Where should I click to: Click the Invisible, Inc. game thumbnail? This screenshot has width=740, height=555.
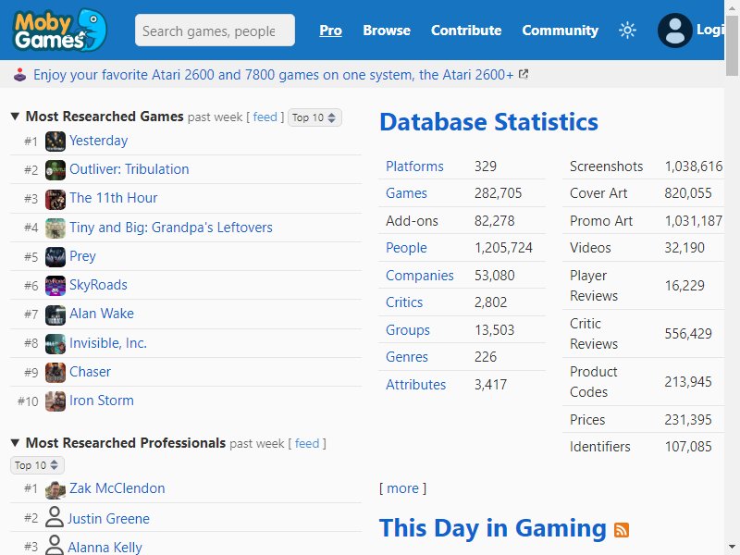55,343
